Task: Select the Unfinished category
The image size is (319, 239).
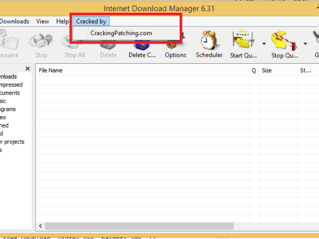Action: click(4, 125)
